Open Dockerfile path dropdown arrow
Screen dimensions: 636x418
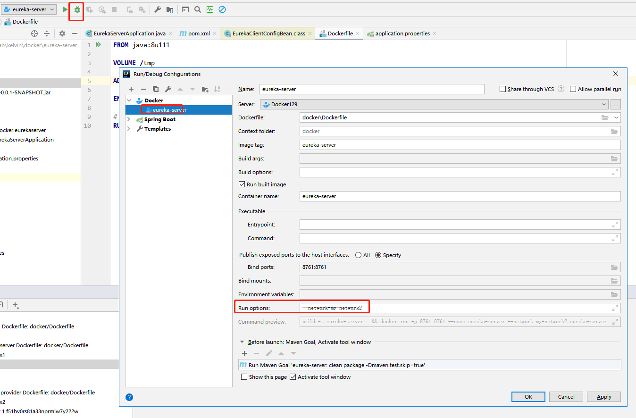616,117
